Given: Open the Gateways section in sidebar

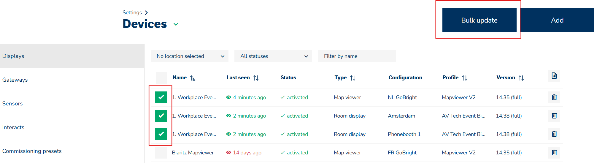Looking at the screenshot, I should click(15, 80).
